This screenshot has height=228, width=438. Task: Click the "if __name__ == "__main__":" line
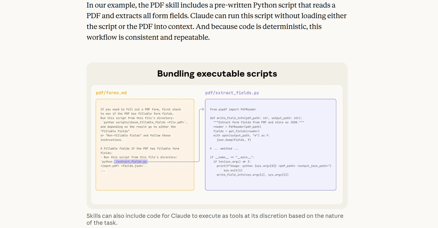pyautogui.click(x=232, y=157)
